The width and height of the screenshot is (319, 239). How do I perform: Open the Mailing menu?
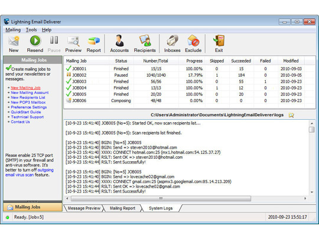click(x=13, y=30)
